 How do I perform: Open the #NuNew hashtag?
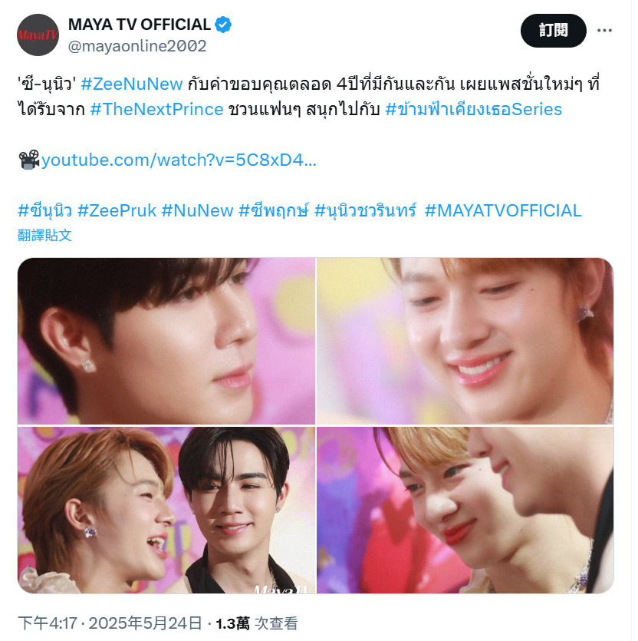[x=197, y=211]
